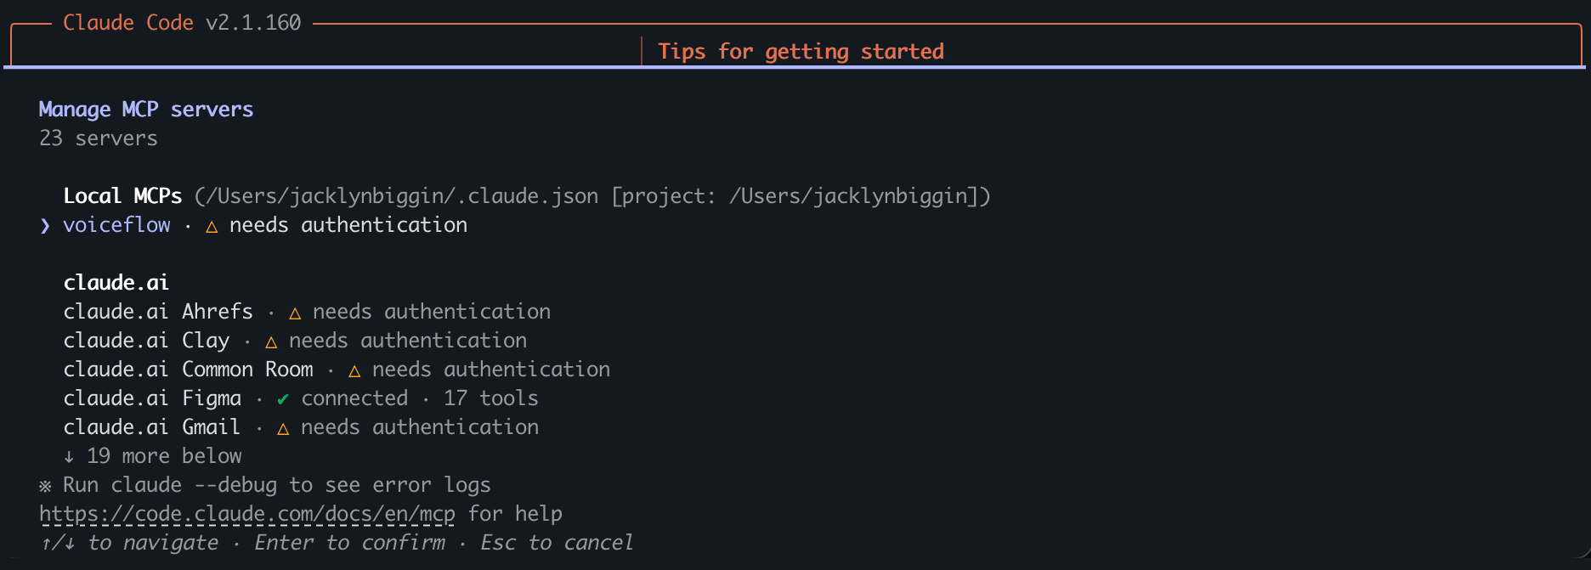Select the claude.ai Clay server
Image resolution: width=1591 pixels, height=570 pixels.
click(x=295, y=341)
